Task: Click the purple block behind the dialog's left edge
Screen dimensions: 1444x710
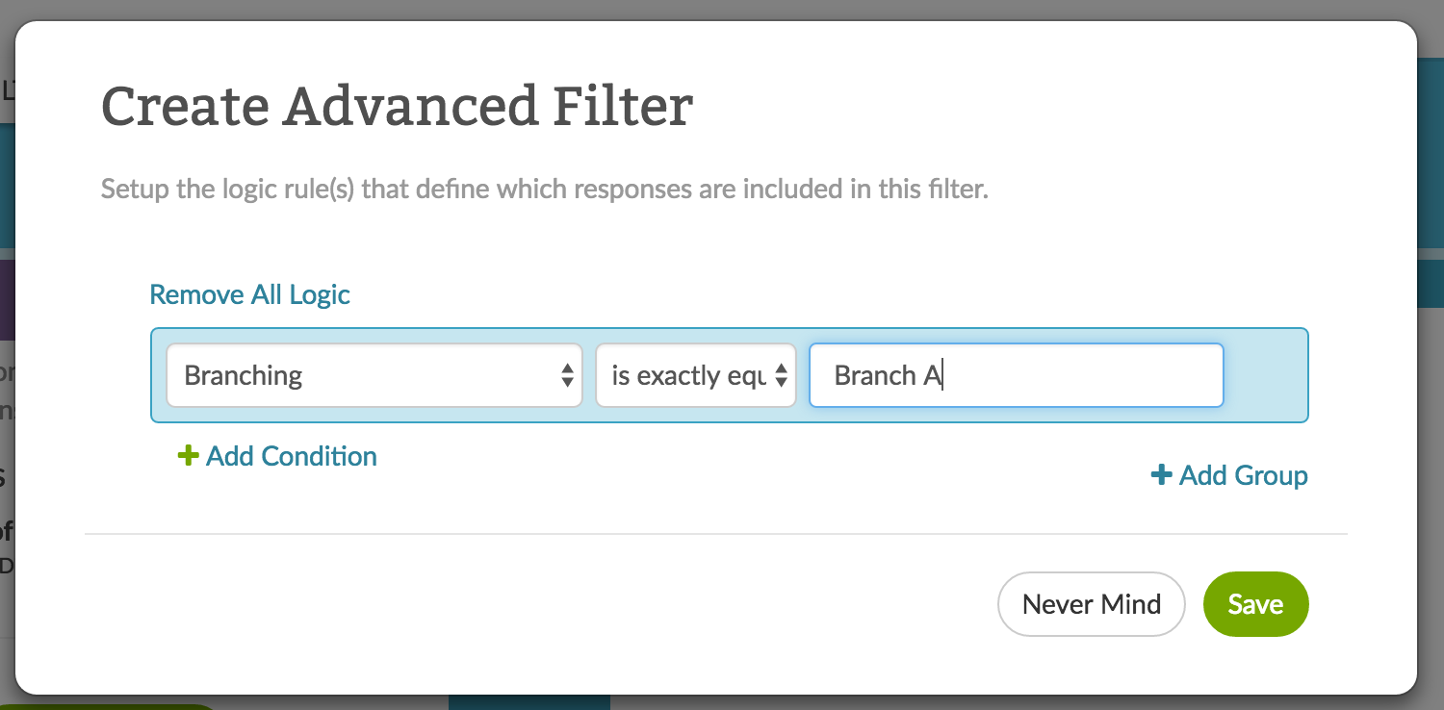Action: tap(7, 298)
